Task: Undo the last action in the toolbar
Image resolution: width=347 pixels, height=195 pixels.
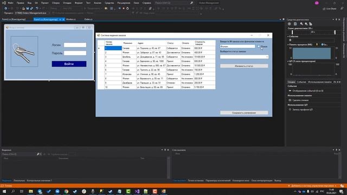Action: [x=37, y=9]
